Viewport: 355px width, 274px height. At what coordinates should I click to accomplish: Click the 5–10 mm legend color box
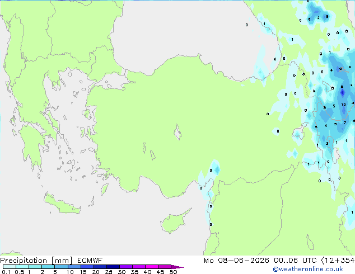pyautogui.click(x=61, y=267)
